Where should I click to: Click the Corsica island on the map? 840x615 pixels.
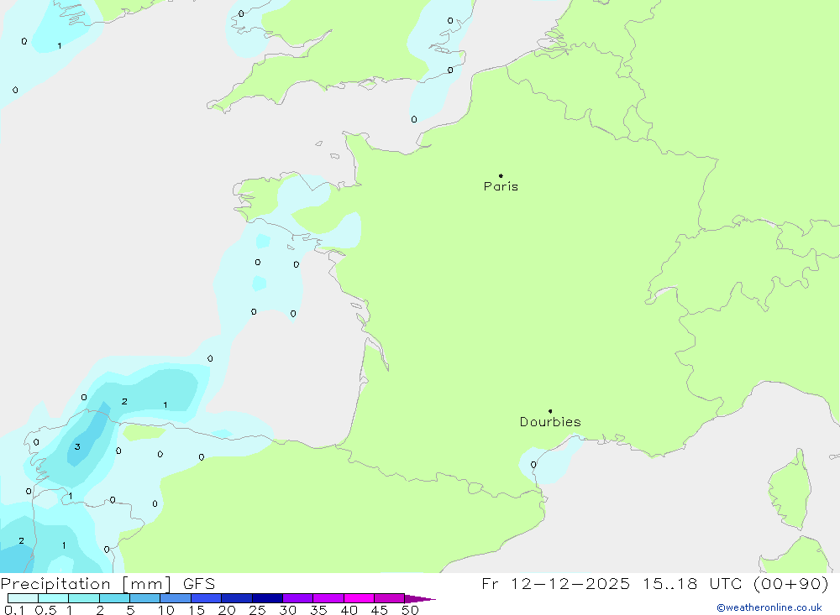(x=790, y=491)
